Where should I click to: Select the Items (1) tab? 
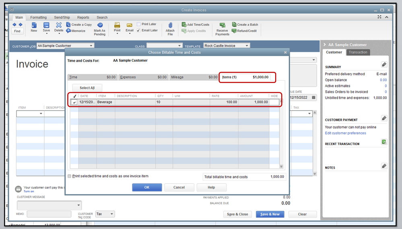(245, 77)
